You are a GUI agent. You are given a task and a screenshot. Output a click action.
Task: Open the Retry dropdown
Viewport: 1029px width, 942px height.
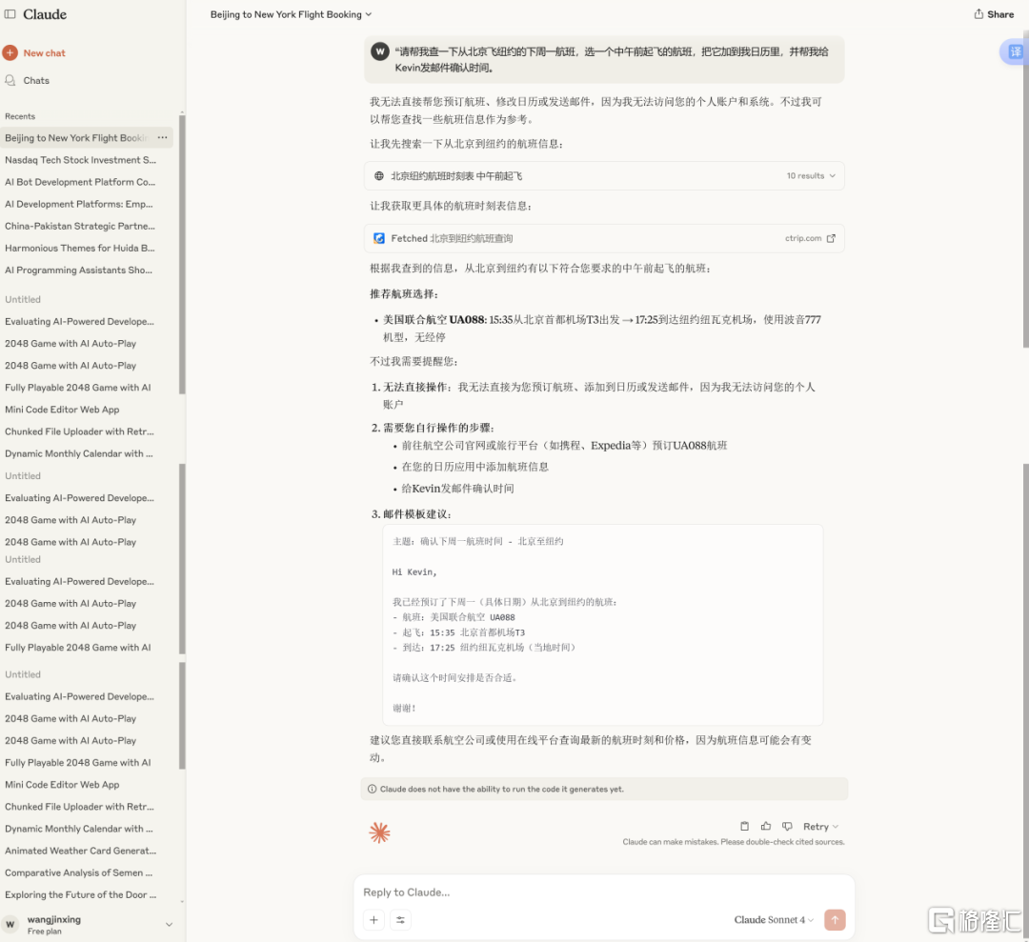point(820,827)
